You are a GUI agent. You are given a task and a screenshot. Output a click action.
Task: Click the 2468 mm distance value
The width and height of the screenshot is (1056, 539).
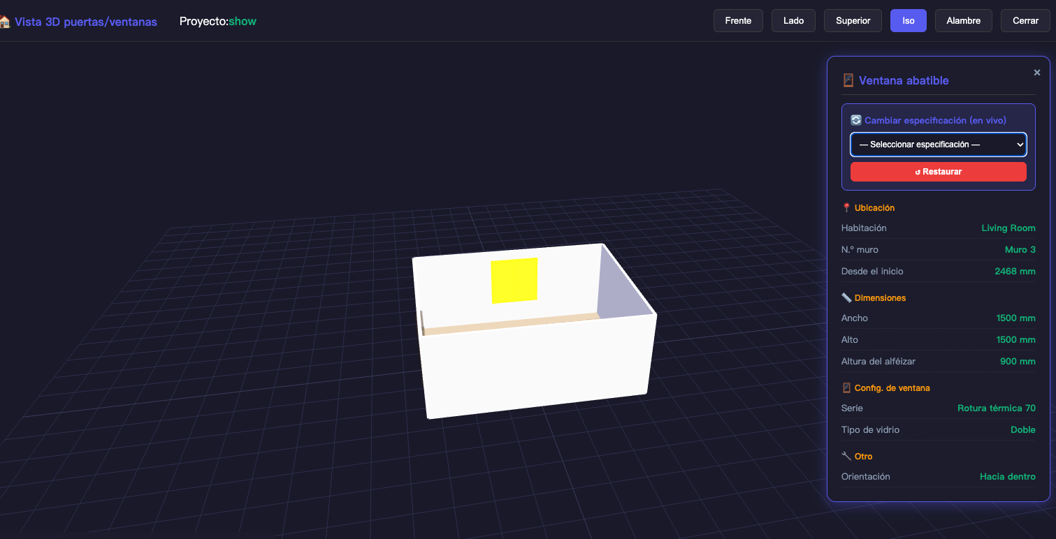click(x=1015, y=272)
